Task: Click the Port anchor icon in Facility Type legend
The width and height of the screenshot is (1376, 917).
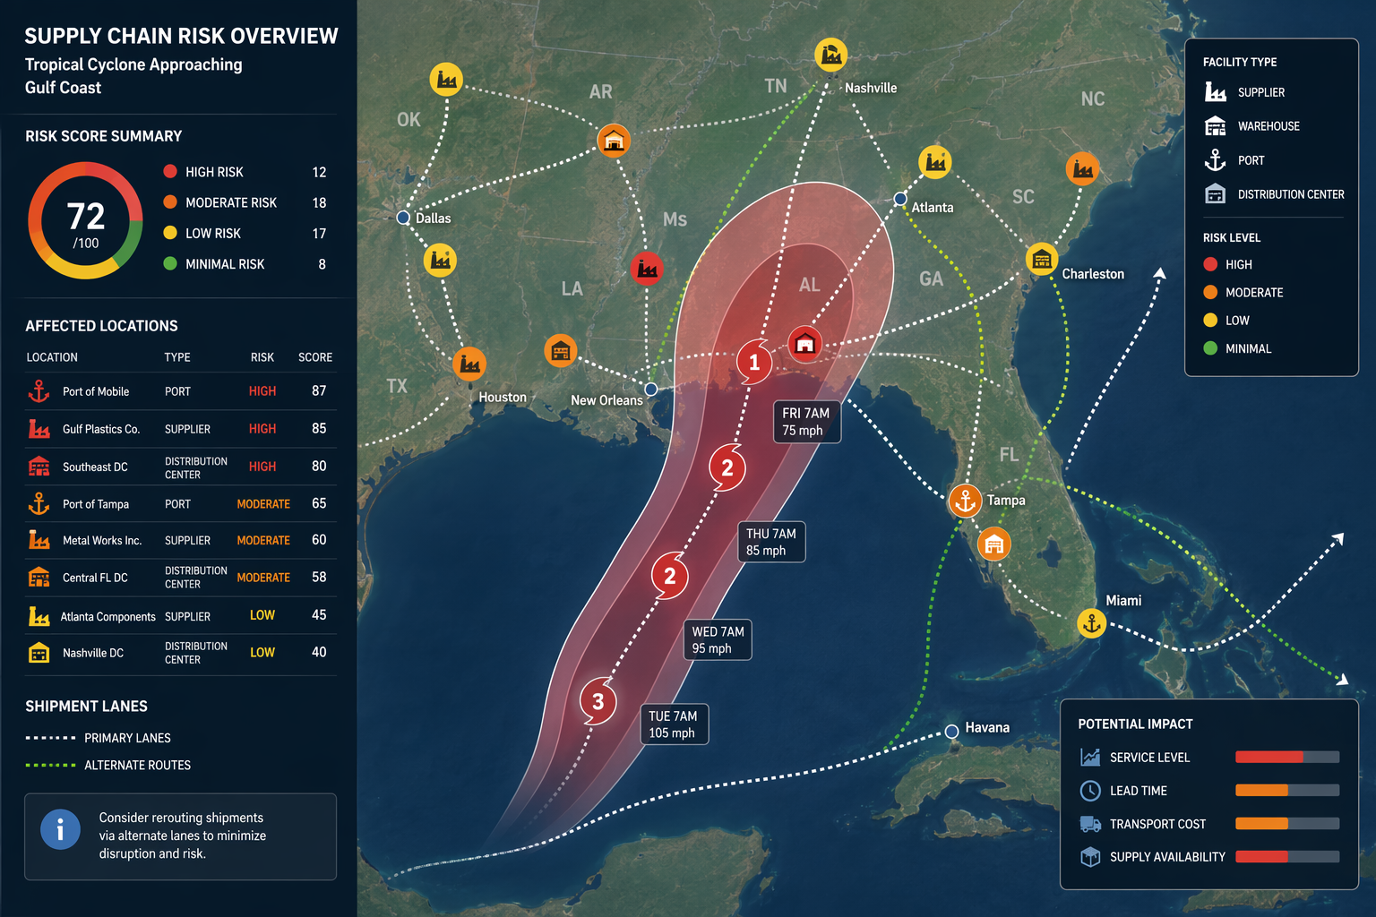Action: tap(1216, 160)
